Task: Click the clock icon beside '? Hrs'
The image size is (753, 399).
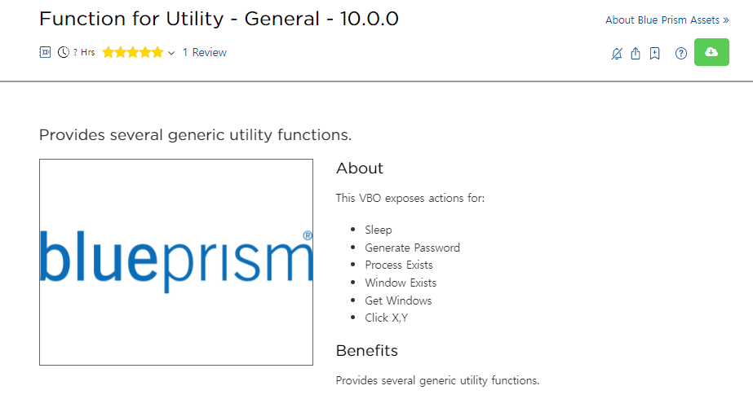Action: click(63, 52)
